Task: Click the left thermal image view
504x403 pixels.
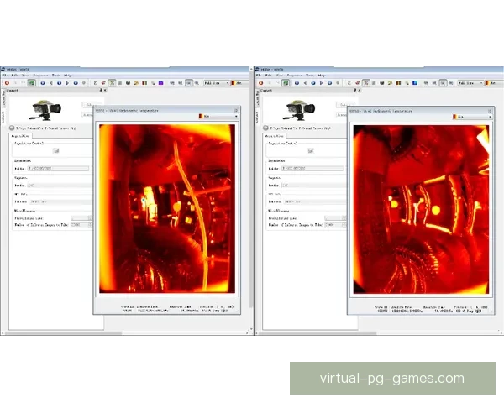Action: (166, 208)
